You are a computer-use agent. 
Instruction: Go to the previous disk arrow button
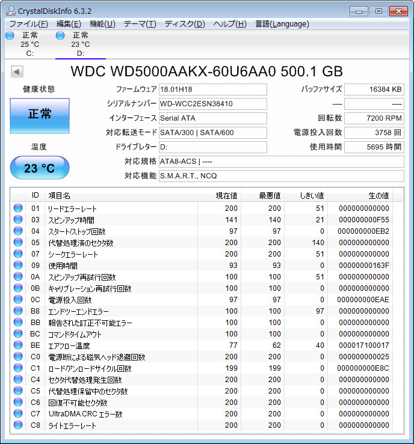[x=17, y=71]
